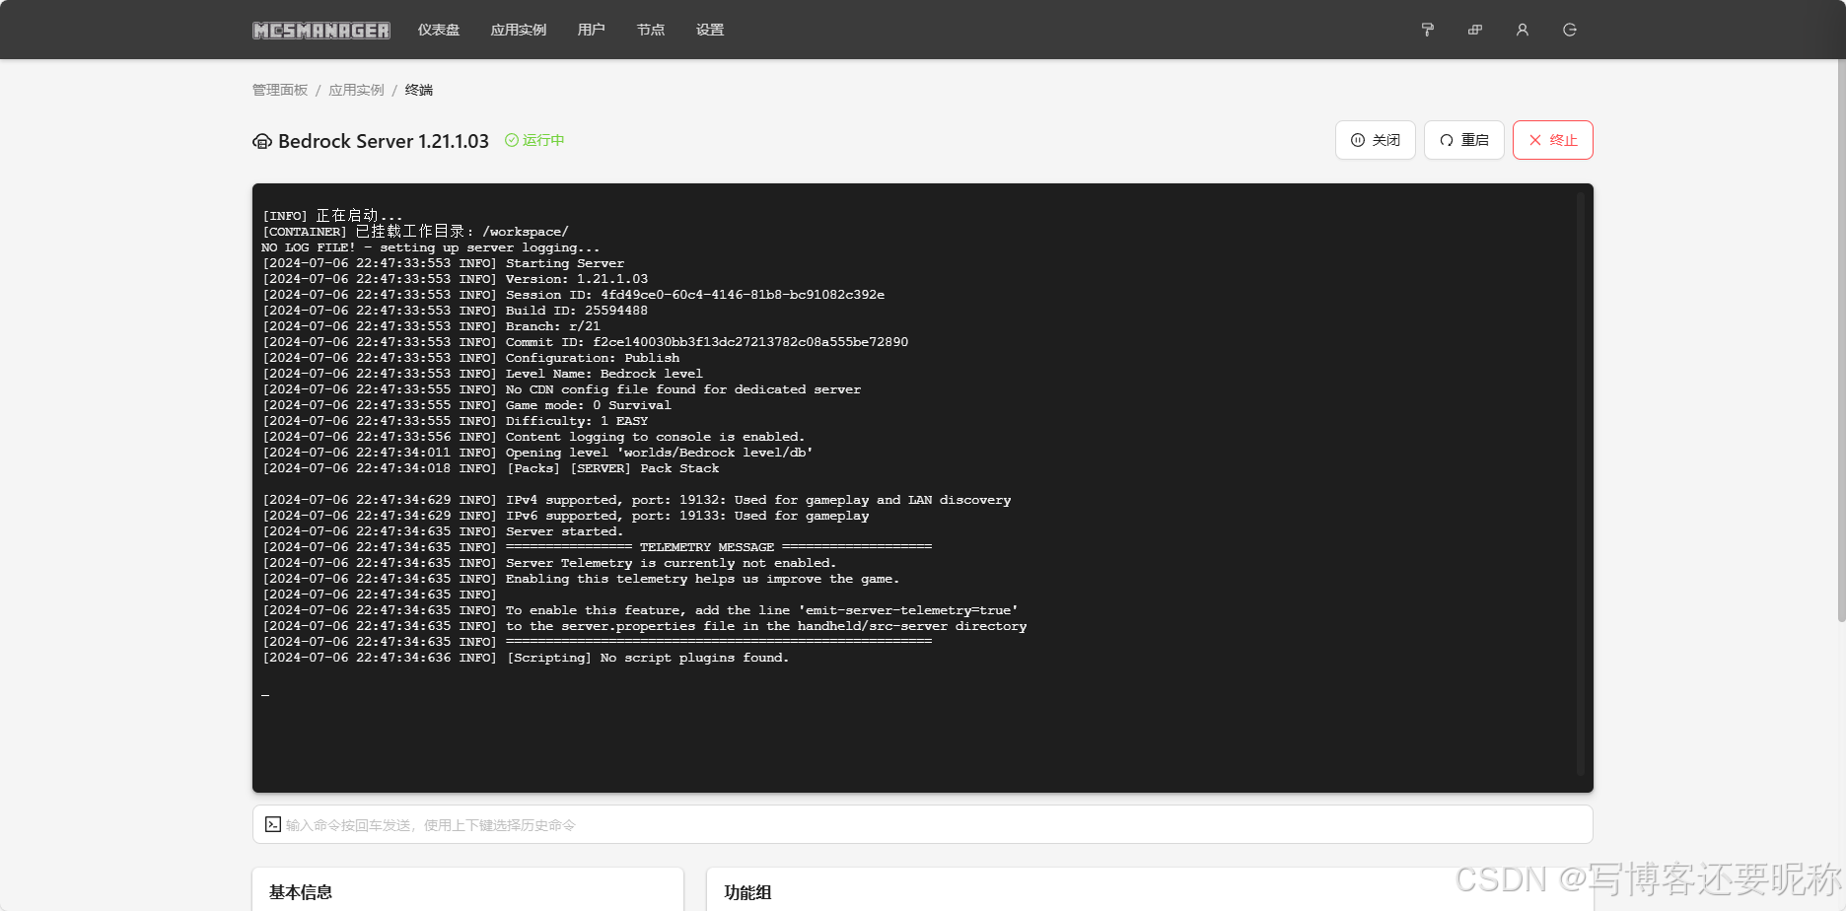Screen dimensions: 1846x911
Task: Click the 'Server started.' log line
Action: [x=443, y=531]
